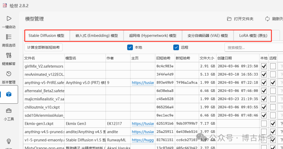Select girlMix_V2.safetensors file name
The image size is (283, 149).
coord(44,66)
